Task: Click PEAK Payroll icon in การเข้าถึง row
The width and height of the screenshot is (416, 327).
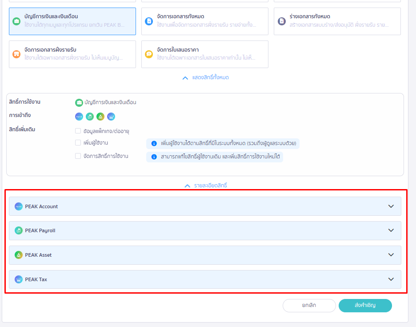Action: click(90, 117)
